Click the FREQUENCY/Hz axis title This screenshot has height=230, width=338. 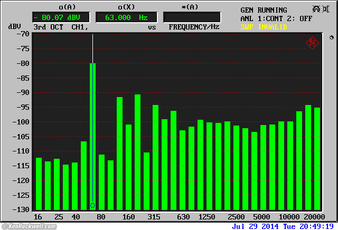tap(194, 27)
